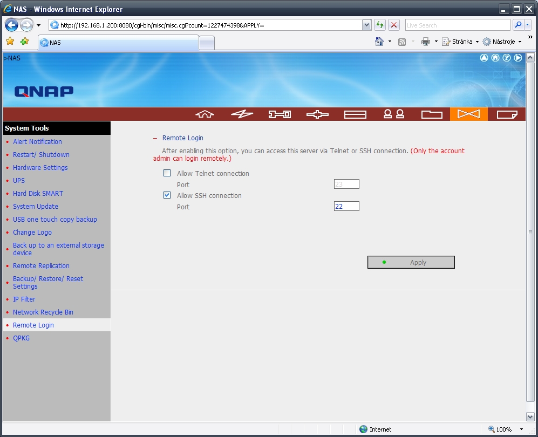Open the Device Configuration disk icon
Viewport: 538px width, 437px height.
[x=355, y=114]
